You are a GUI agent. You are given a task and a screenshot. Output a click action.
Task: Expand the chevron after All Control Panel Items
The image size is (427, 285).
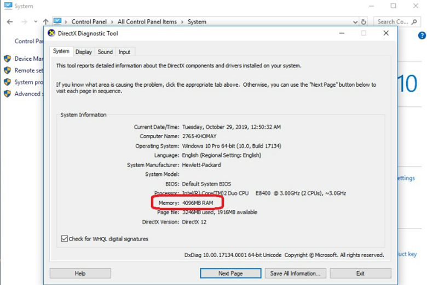(182, 22)
